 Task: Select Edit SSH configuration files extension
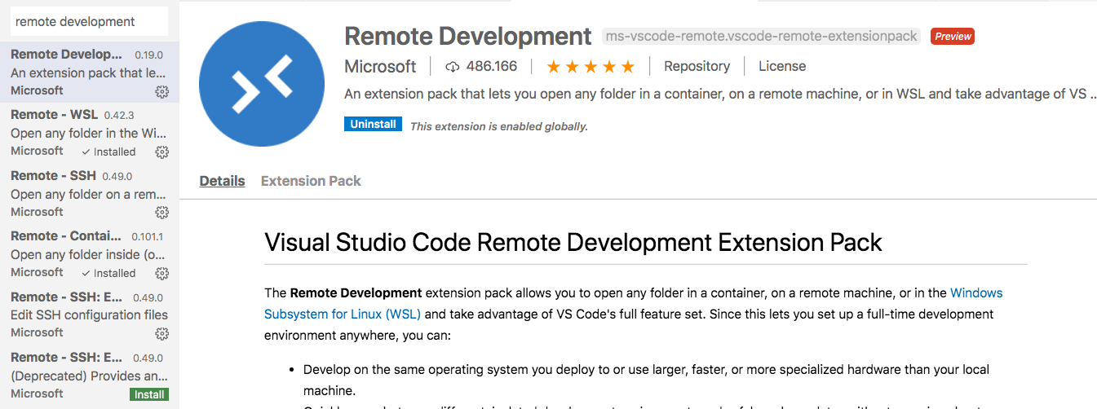90,314
